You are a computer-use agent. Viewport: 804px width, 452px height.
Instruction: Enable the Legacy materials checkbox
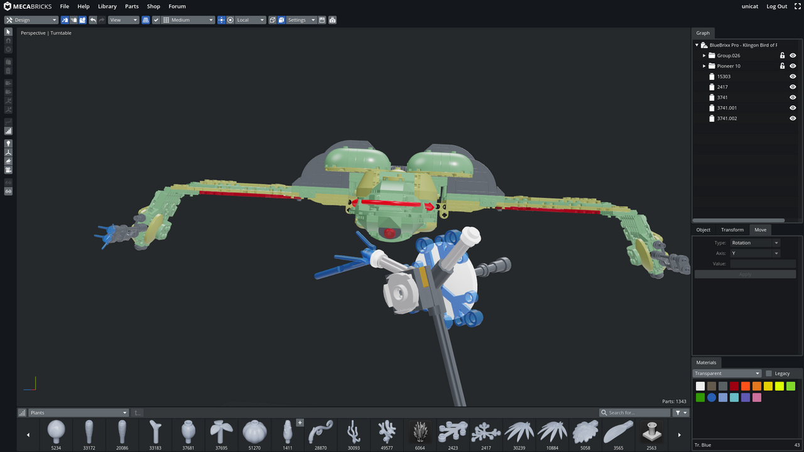pyautogui.click(x=769, y=374)
